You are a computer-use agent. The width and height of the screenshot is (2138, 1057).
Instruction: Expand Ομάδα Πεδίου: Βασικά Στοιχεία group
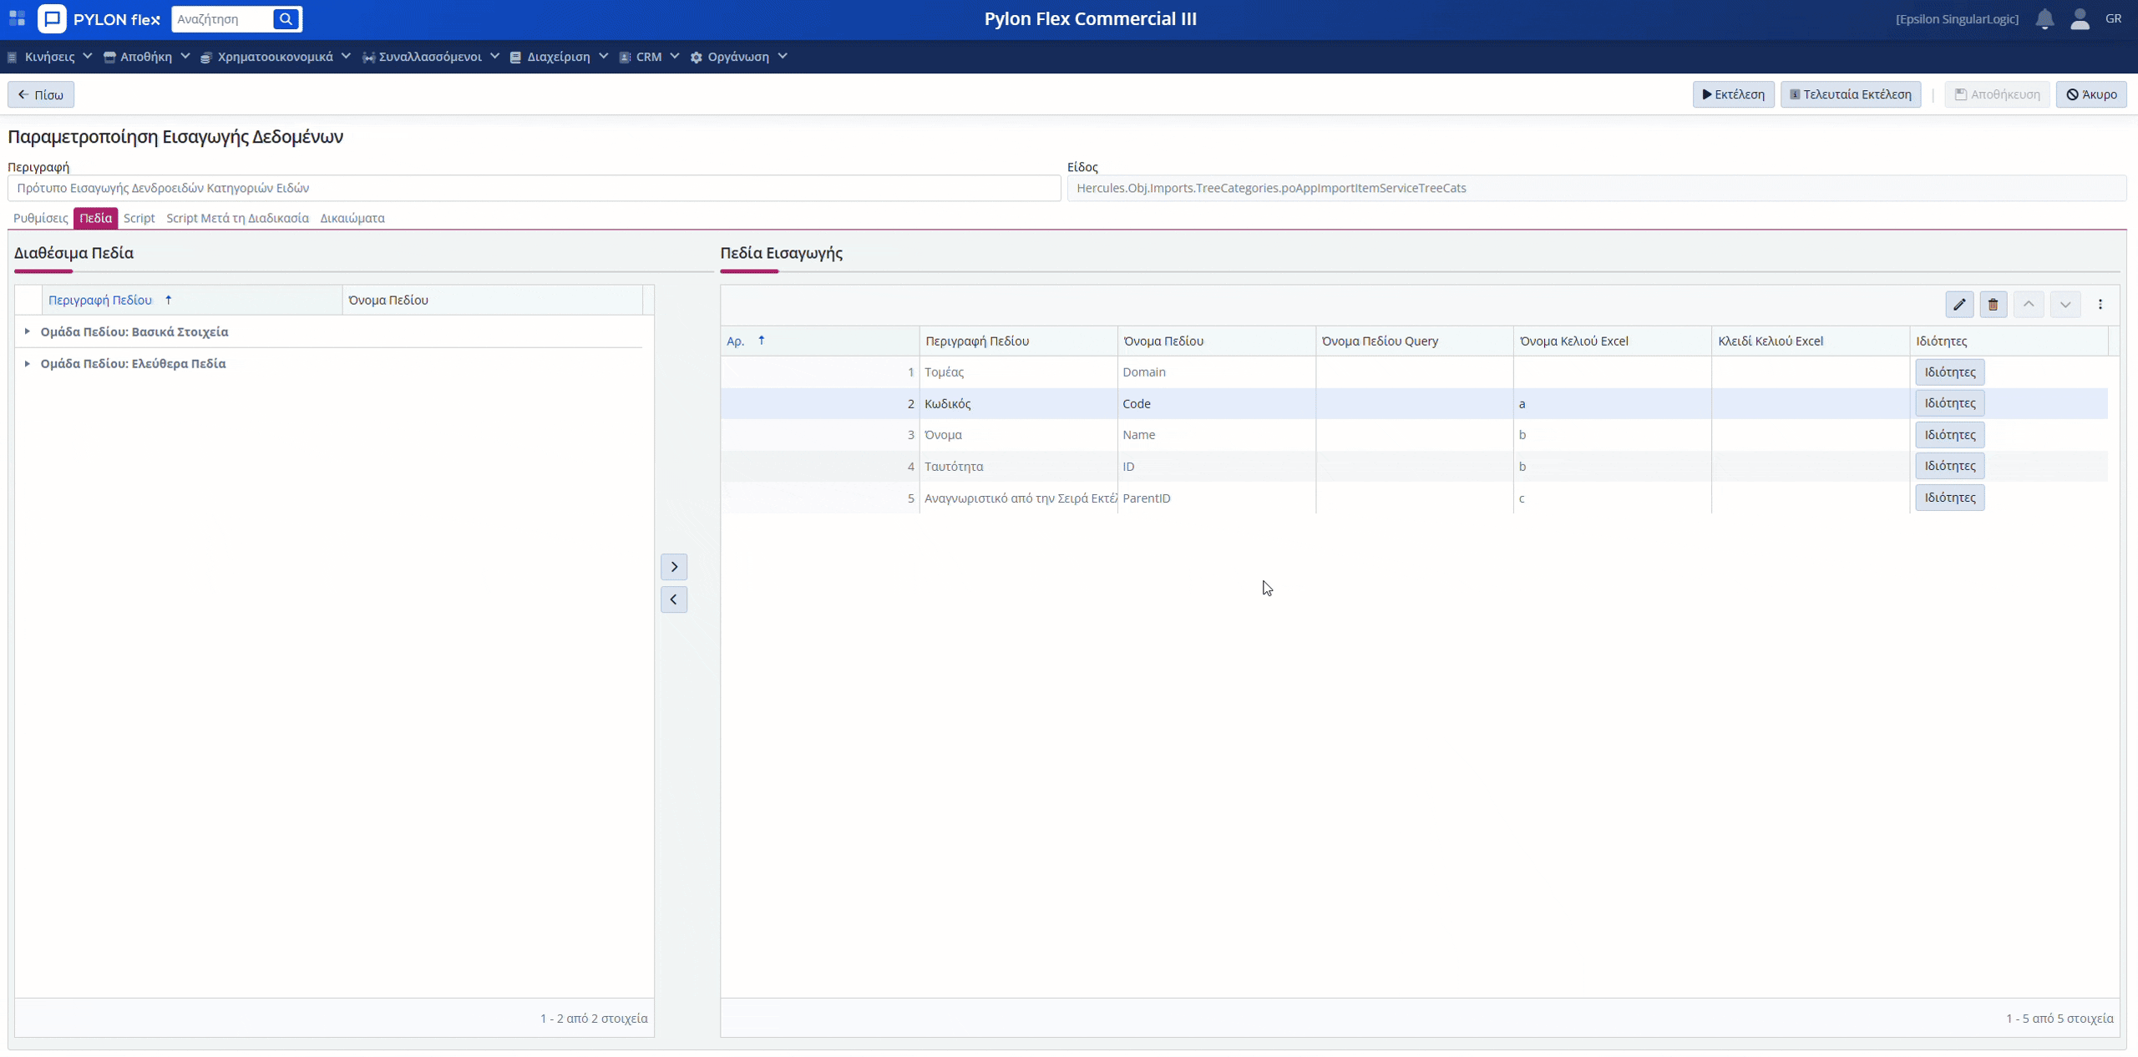point(28,331)
